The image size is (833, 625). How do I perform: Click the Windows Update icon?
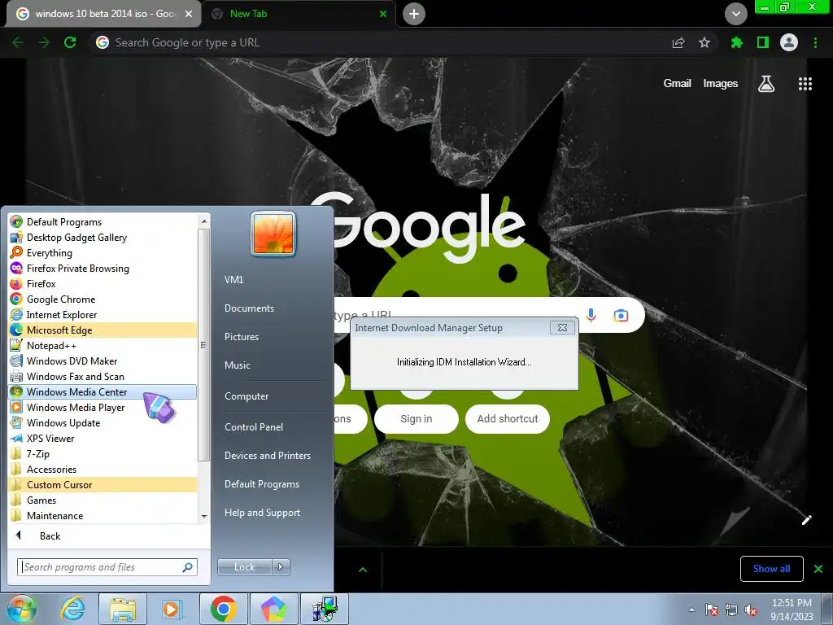[x=16, y=422]
